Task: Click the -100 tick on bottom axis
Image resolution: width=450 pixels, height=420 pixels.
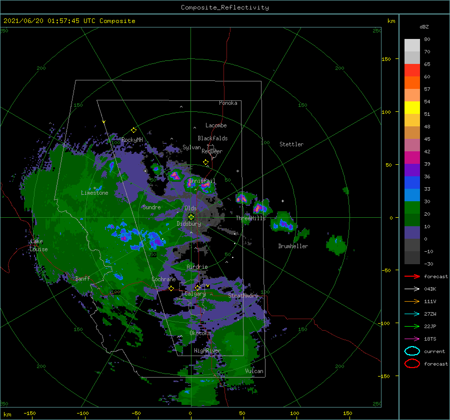Action: pyautogui.click(x=82, y=414)
